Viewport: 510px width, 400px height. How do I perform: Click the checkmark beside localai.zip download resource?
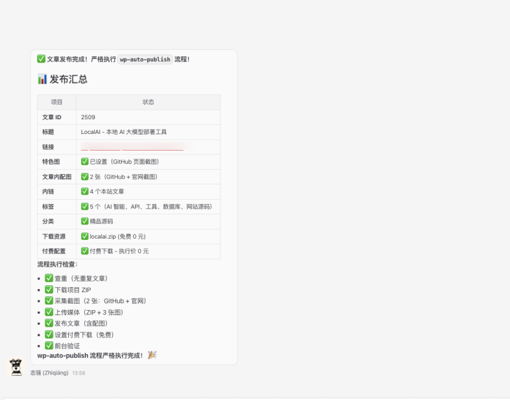pos(85,236)
